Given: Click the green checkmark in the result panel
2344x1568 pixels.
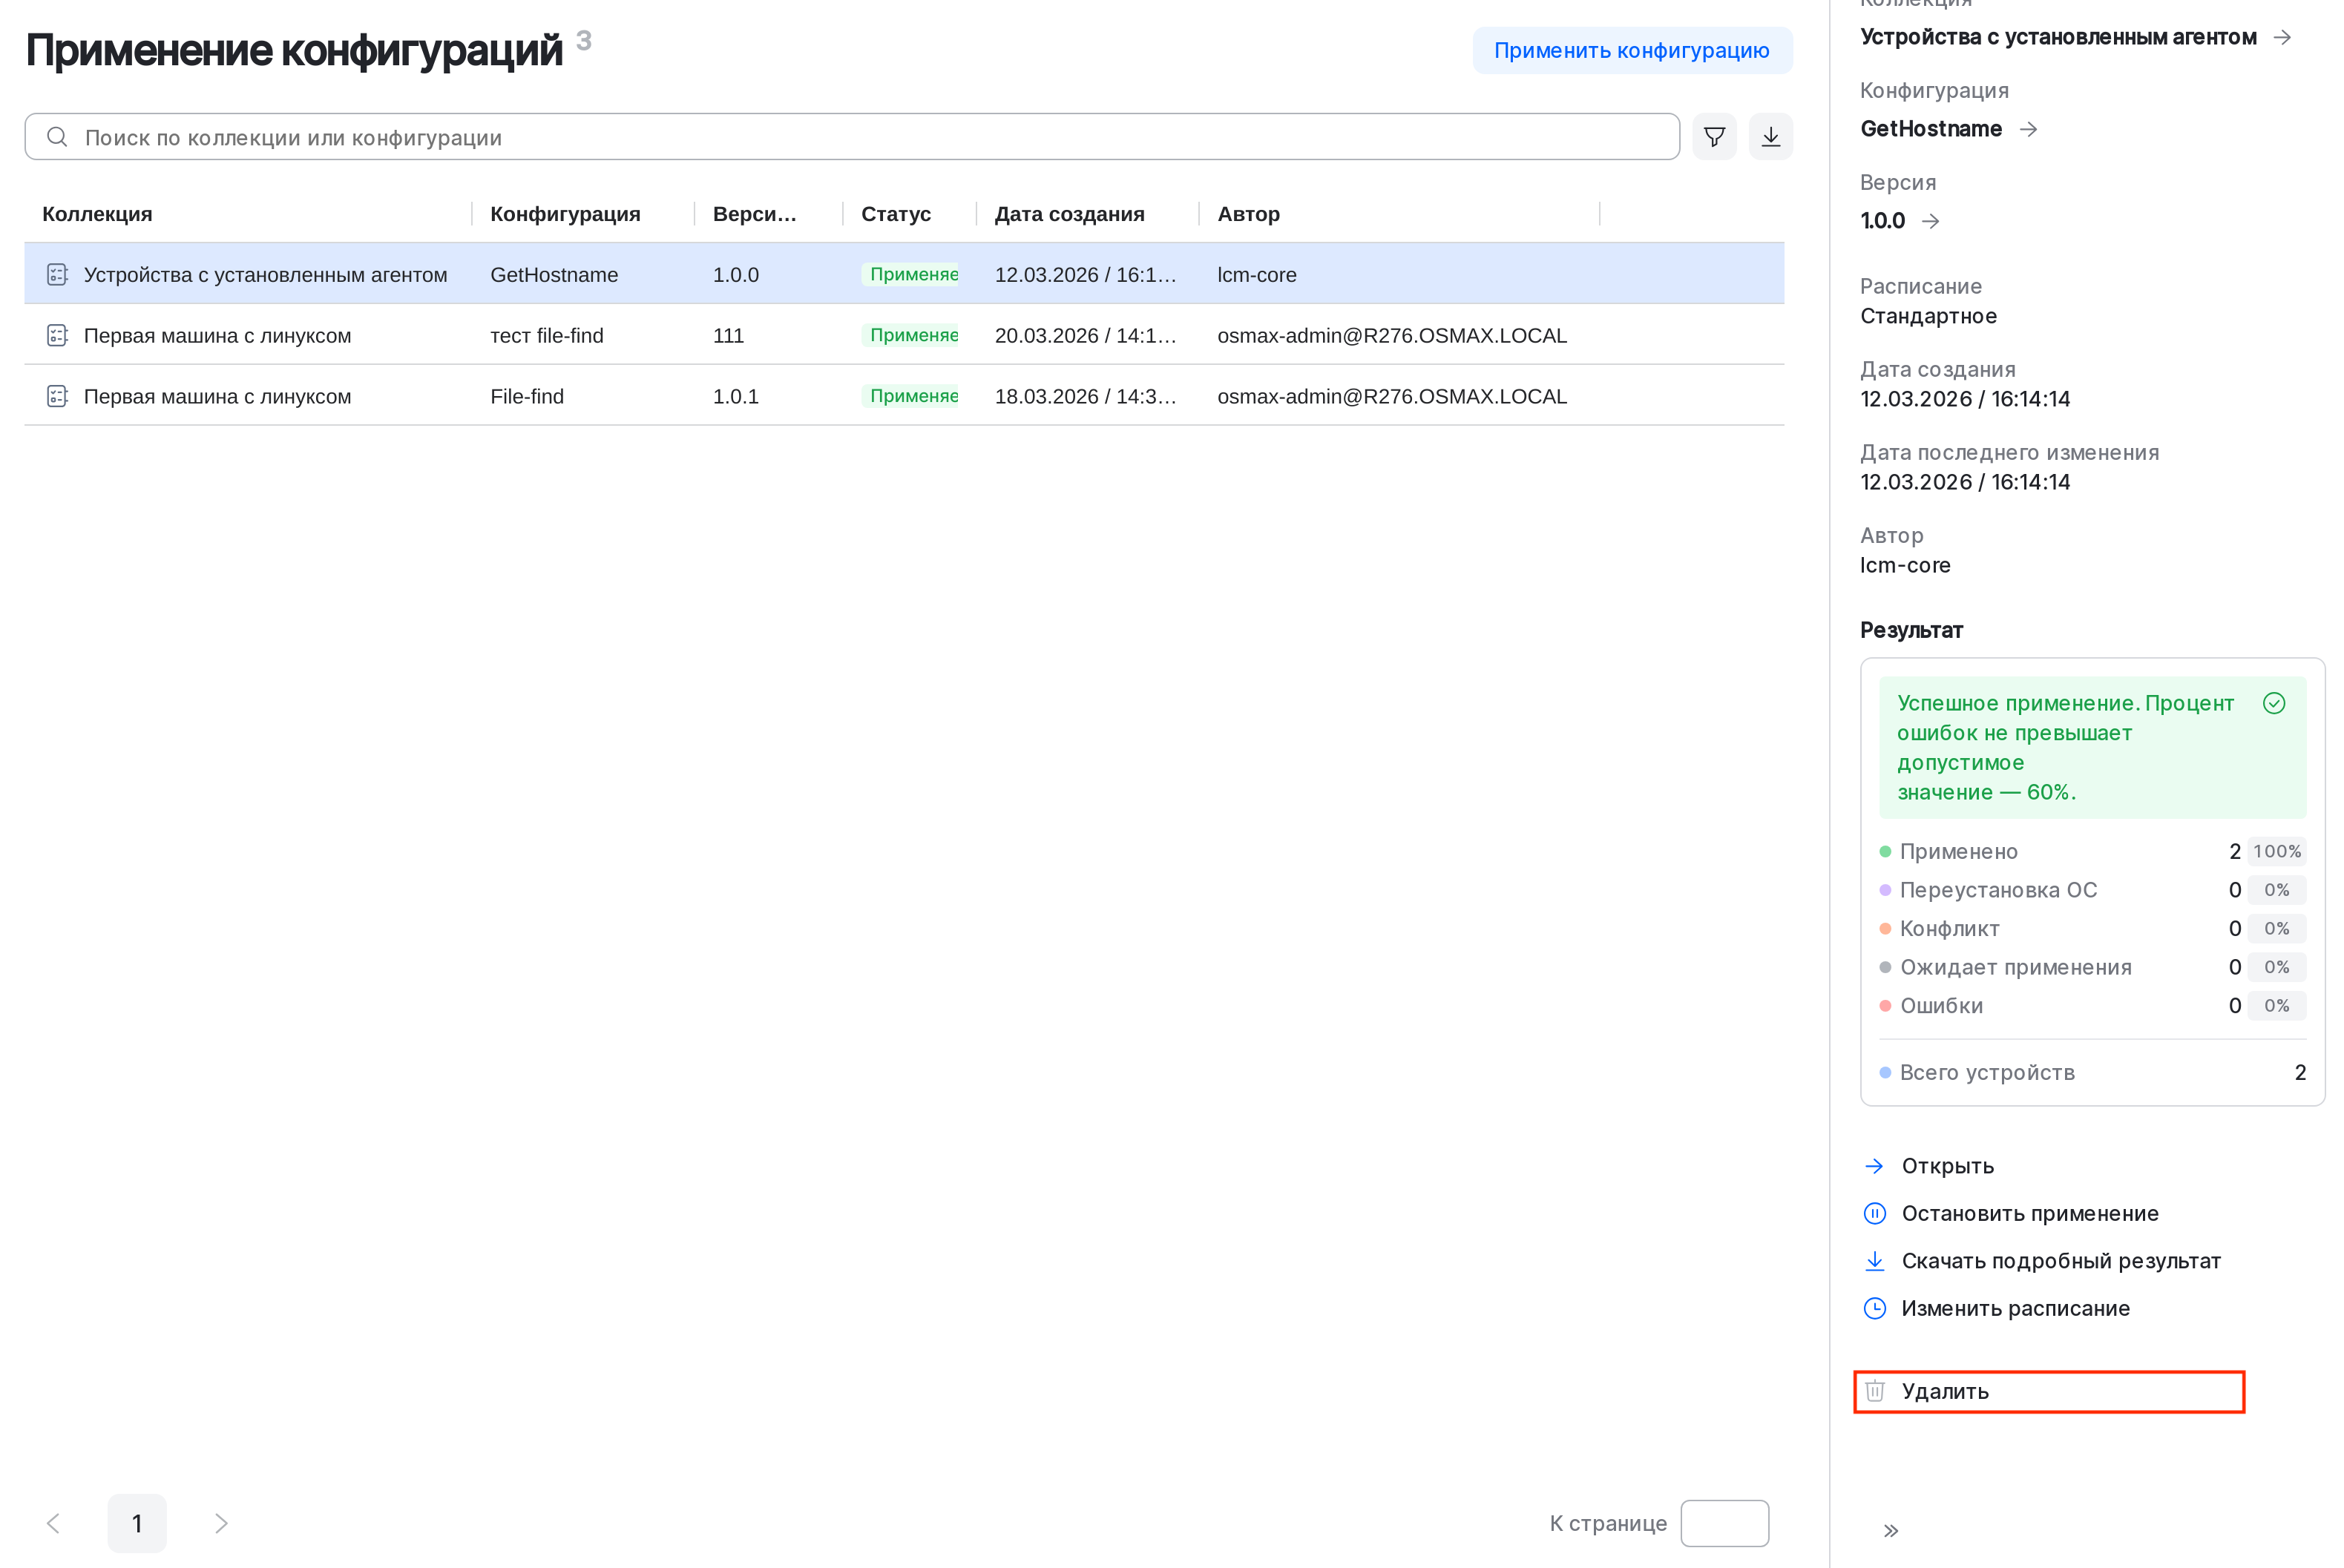Looking at the screenshot, I should [x=2275, y=703].
